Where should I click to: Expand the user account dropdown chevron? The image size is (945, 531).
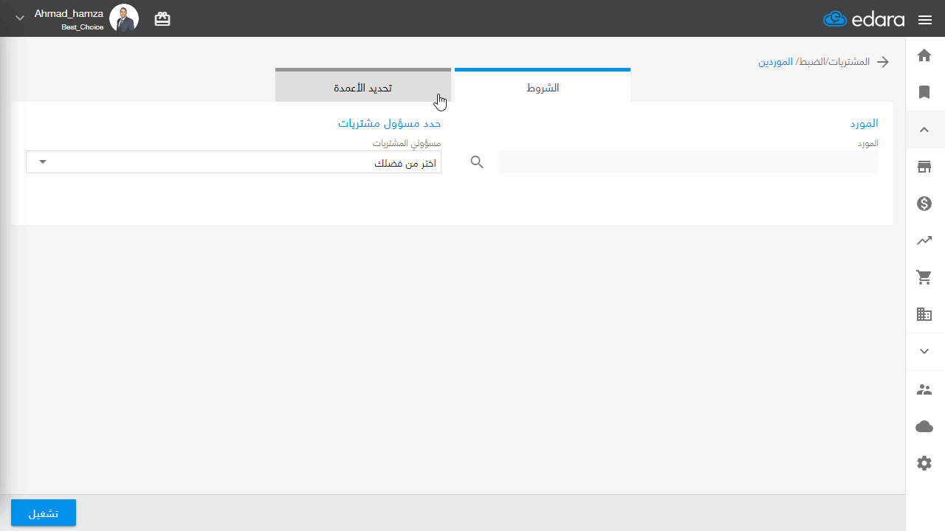click(20, 18)
